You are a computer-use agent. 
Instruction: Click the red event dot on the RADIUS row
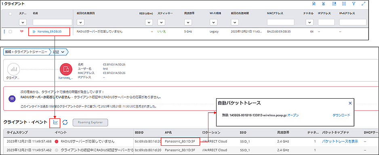tap(57, 141)
